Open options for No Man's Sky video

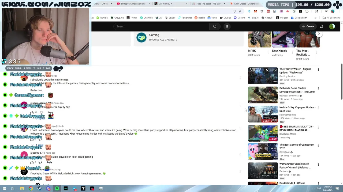click(x=318, y=108)
